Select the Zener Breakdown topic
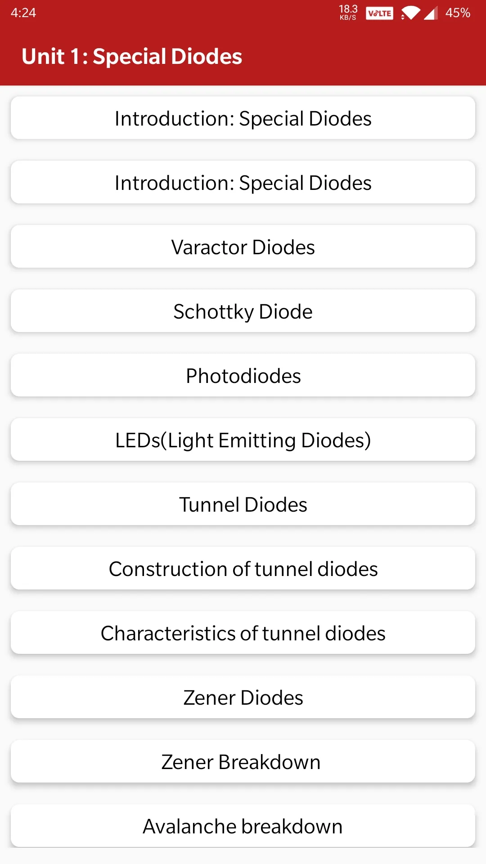 [243, 761]
